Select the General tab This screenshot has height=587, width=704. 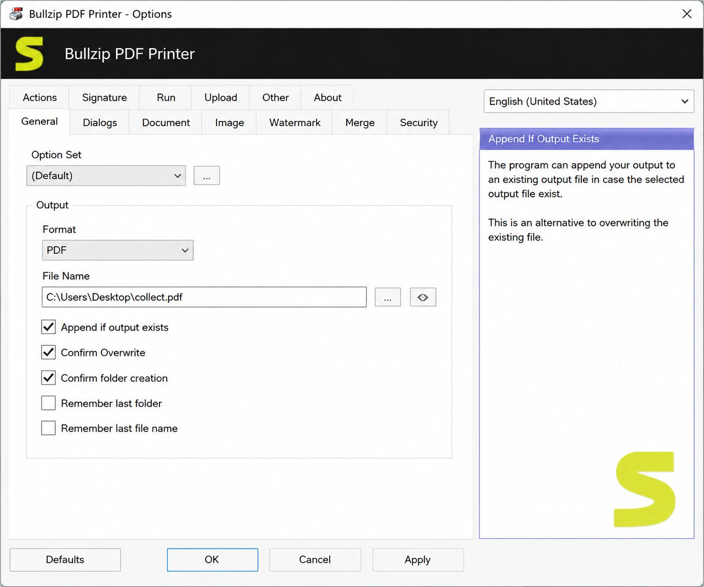click(x=39, y=122)
